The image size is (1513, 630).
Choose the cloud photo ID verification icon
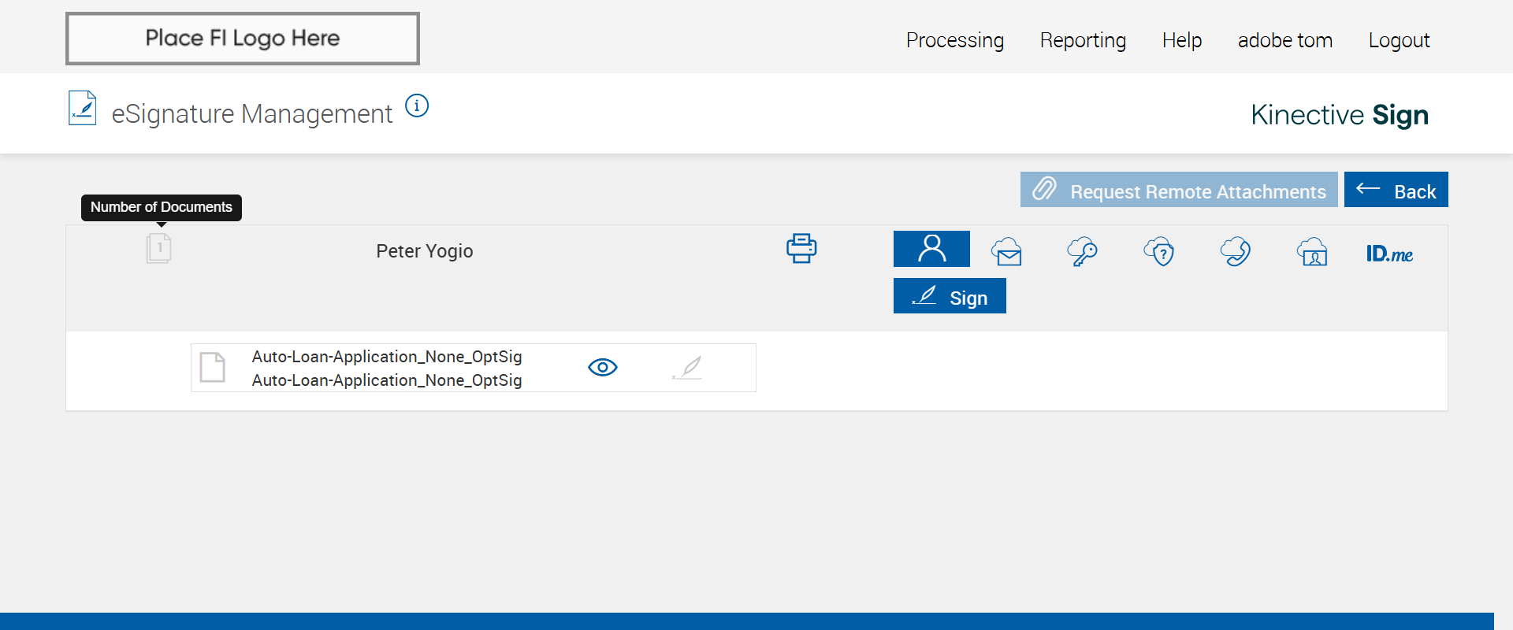click(1312, 252)
